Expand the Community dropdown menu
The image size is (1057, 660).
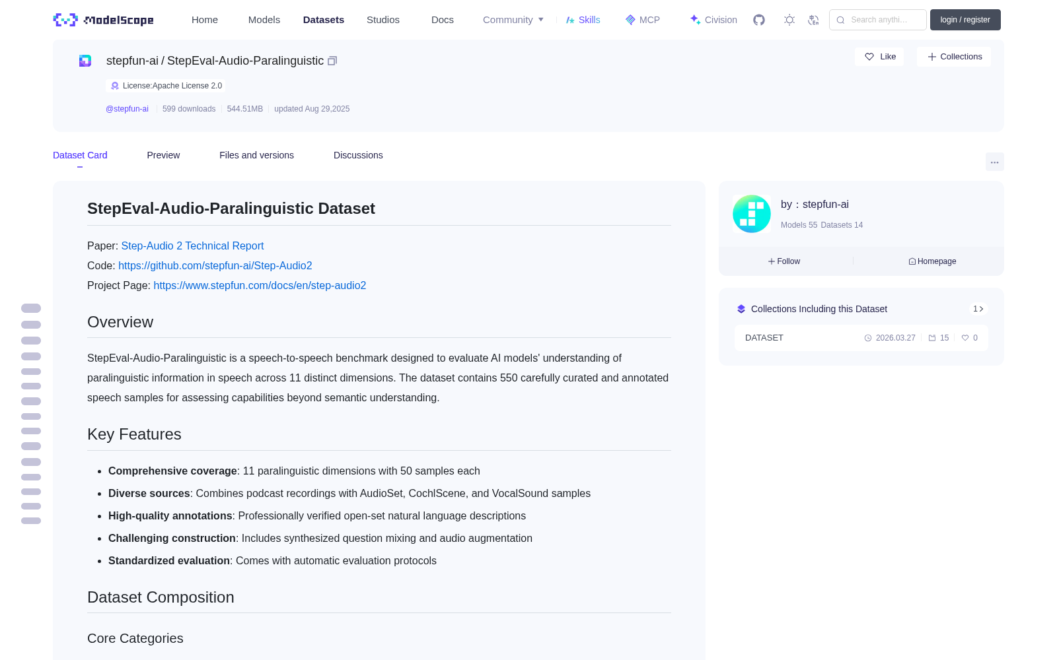pyautogui.click(x=513, y=20)
